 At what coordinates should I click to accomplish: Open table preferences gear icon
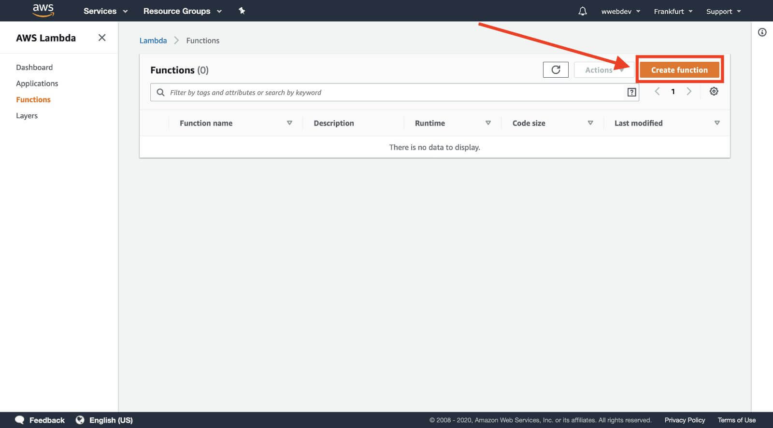click(x=714, y=91)
